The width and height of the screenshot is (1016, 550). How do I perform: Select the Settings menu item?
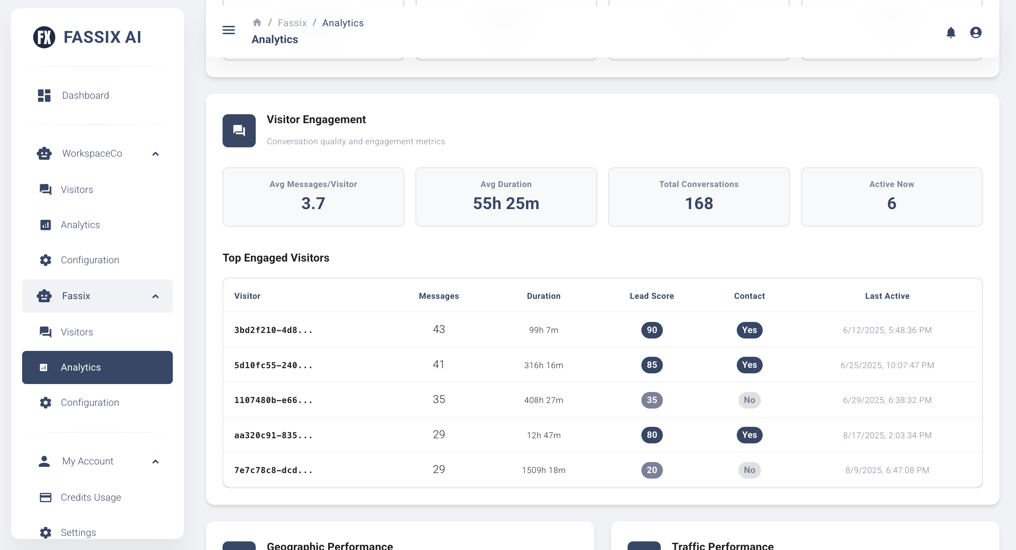point(78,532)
